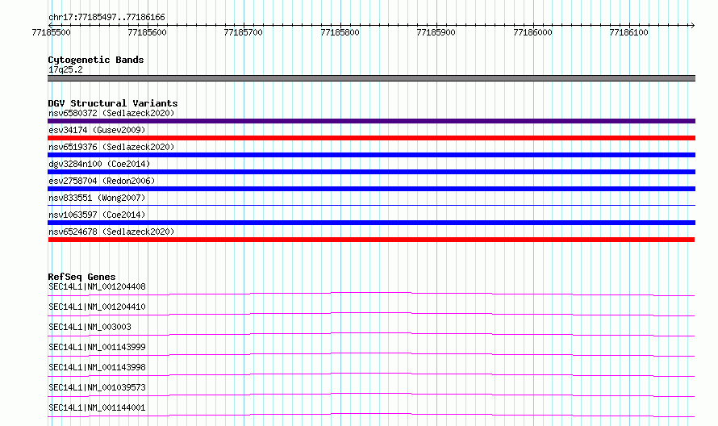The image size is (718, 426).
Task: Select variant label nsv6524678 (Sedlazeck2020)
Action: click(x=111, y=232)
